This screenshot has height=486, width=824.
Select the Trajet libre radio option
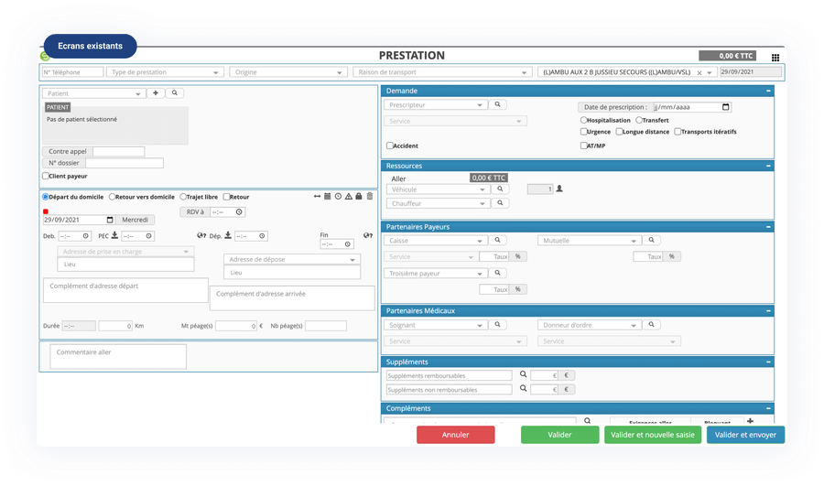[x=183, y=197]
